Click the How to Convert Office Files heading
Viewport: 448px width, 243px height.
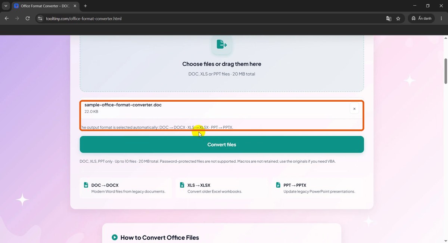pyautogui.click(x=160, y=237)
